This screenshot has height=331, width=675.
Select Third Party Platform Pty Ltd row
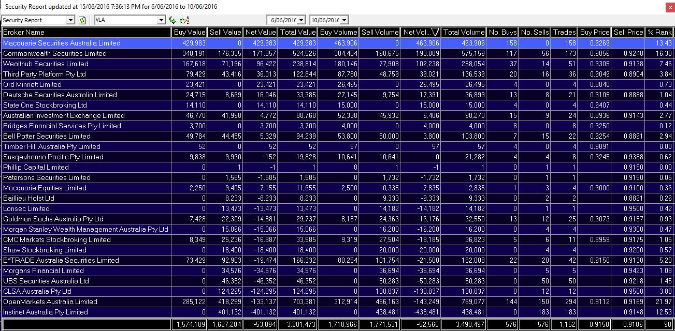337,74
